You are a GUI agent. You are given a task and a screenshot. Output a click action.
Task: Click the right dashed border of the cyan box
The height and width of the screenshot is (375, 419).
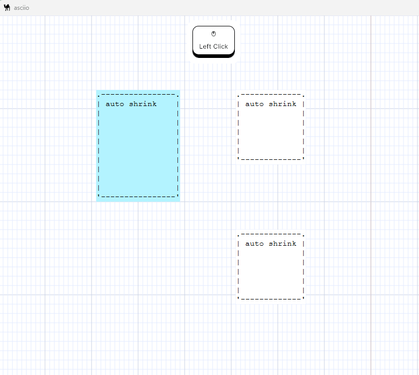click(178, 145)
